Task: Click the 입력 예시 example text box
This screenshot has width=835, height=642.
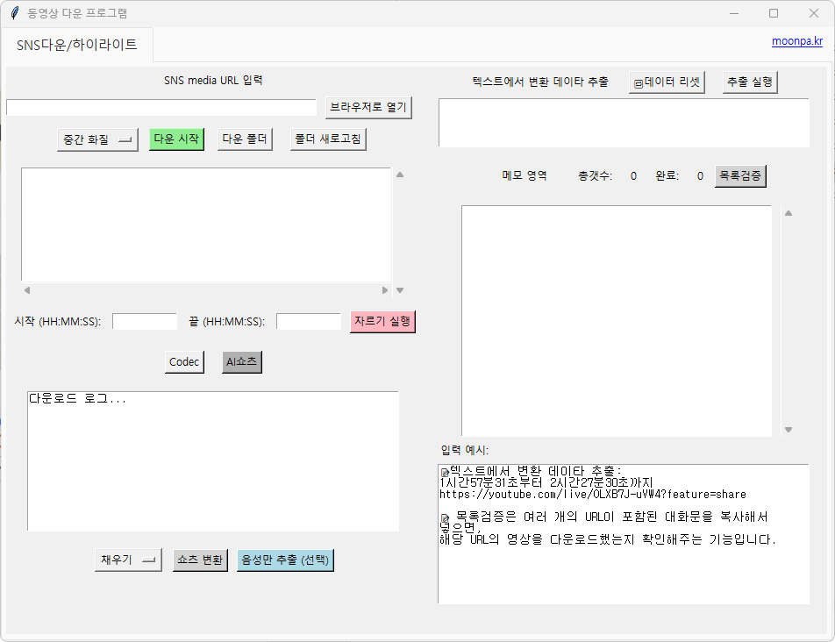Action: pos(624,534)
